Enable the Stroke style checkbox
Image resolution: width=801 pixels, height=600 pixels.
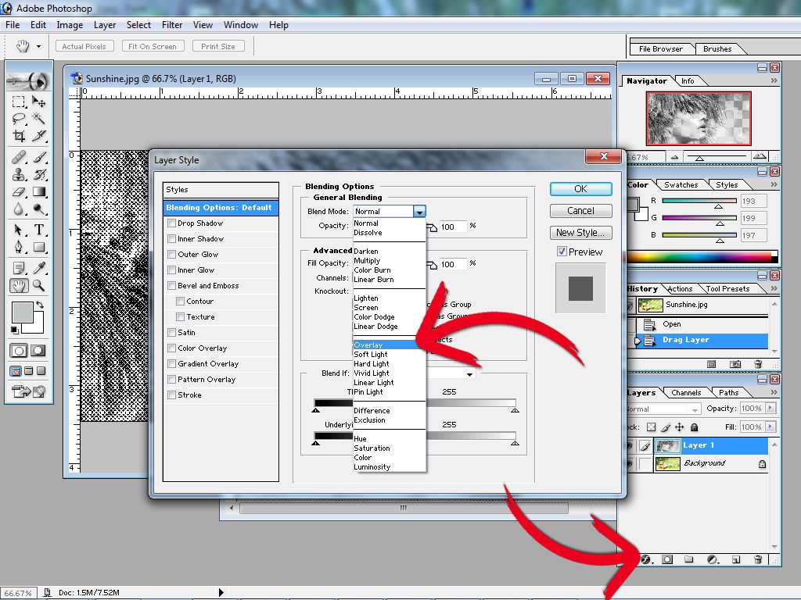[x=171, y=395]
